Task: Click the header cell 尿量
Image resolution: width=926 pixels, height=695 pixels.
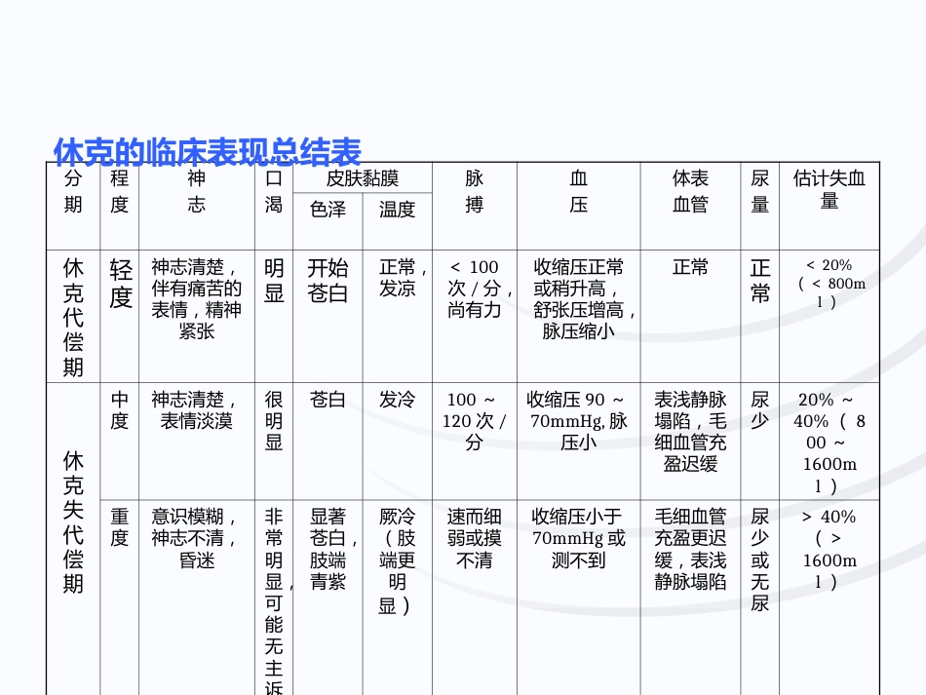Action: pos(760,206)
